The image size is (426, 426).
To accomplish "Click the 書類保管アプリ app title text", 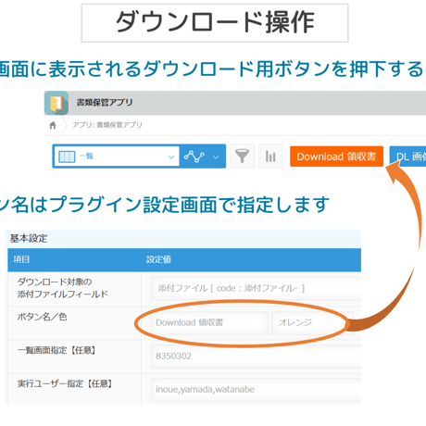I will [105, 103].
